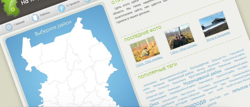Open the Таврический tag

tap(210, 89)
